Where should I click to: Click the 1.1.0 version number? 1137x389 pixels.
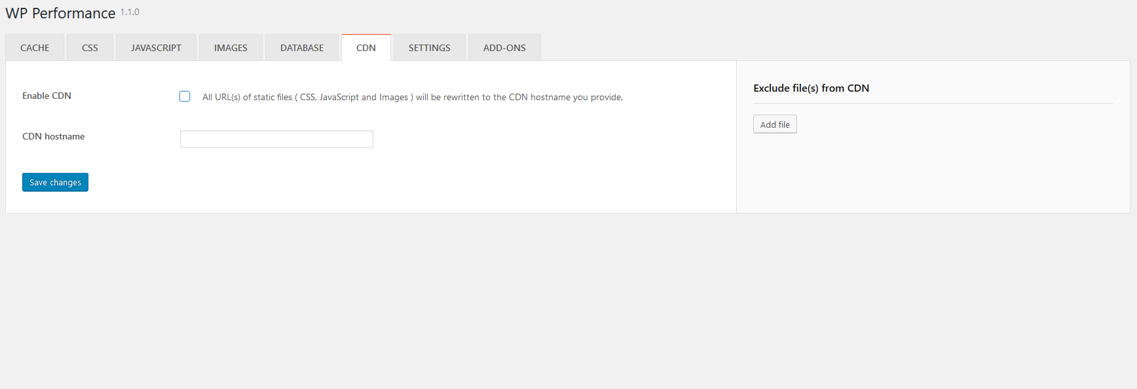tap(130, 12)
